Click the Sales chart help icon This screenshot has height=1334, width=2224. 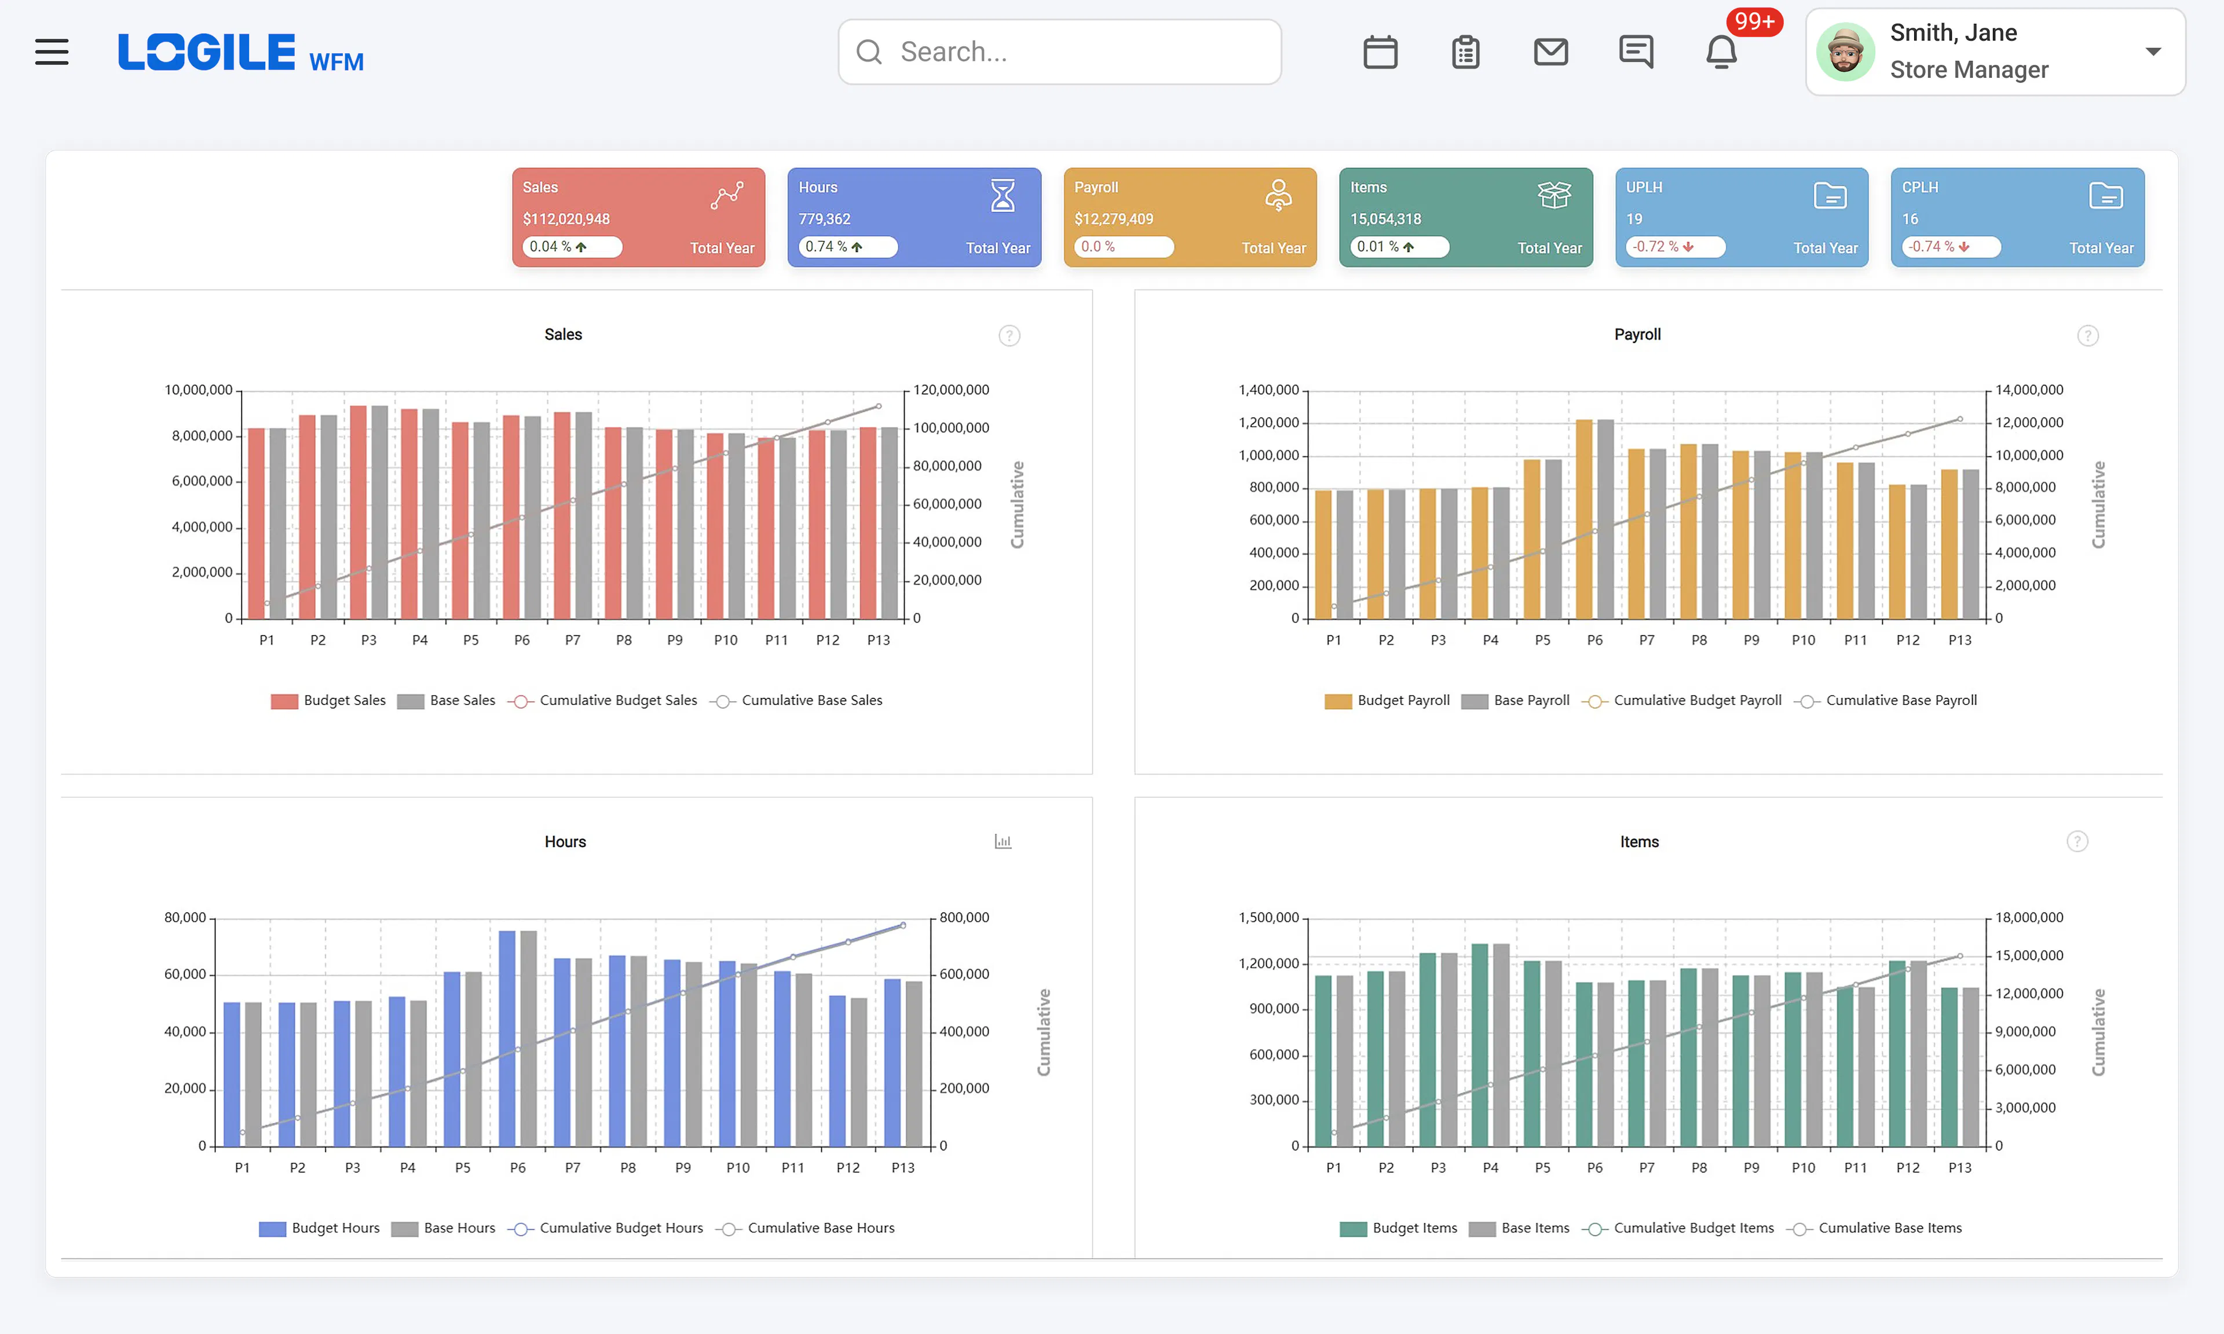click(1009, 335)
